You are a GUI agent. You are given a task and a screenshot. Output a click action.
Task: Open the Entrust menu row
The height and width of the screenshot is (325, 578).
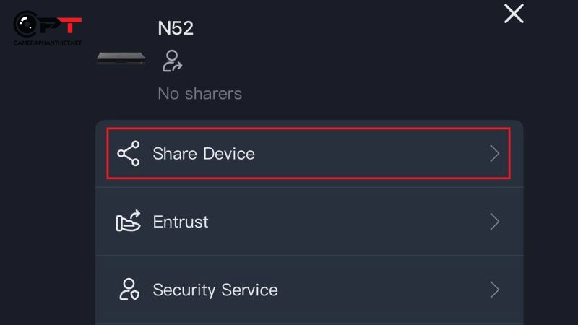[309, 222]
